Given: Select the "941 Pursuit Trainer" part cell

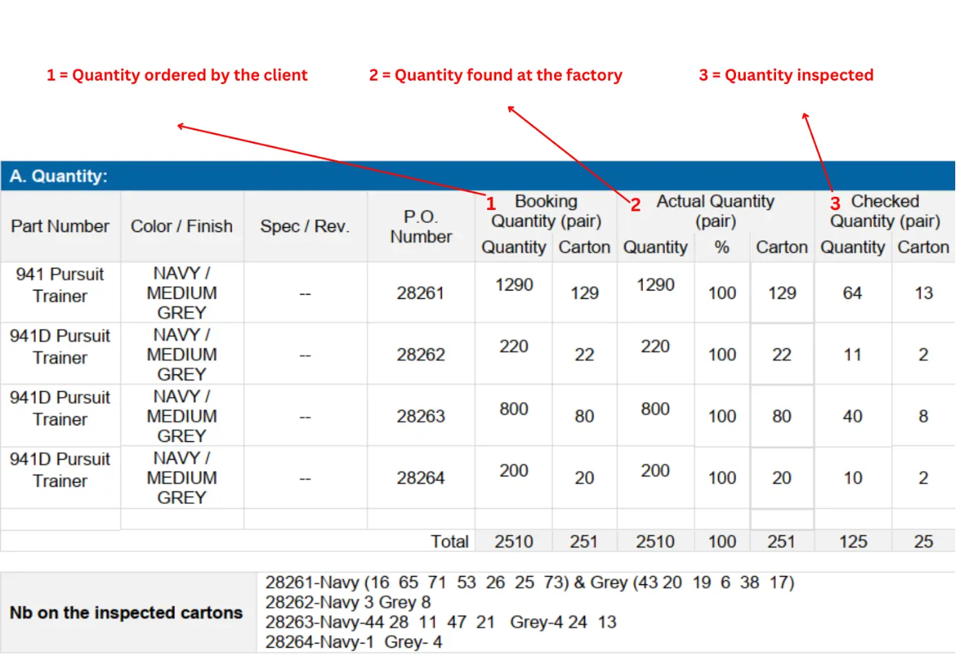Looking at the screenshot, I should pyautogui.click(x=60, y=285).
